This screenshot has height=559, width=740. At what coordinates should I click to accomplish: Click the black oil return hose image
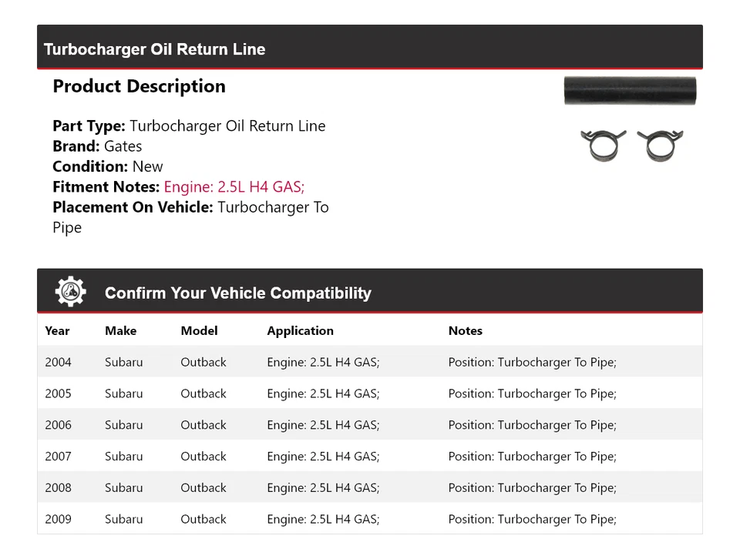tap(629, 90)
